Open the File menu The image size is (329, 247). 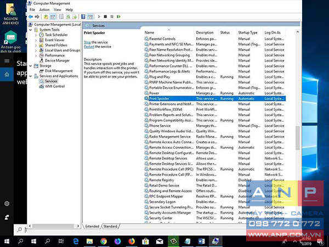[x=32, y=10]
